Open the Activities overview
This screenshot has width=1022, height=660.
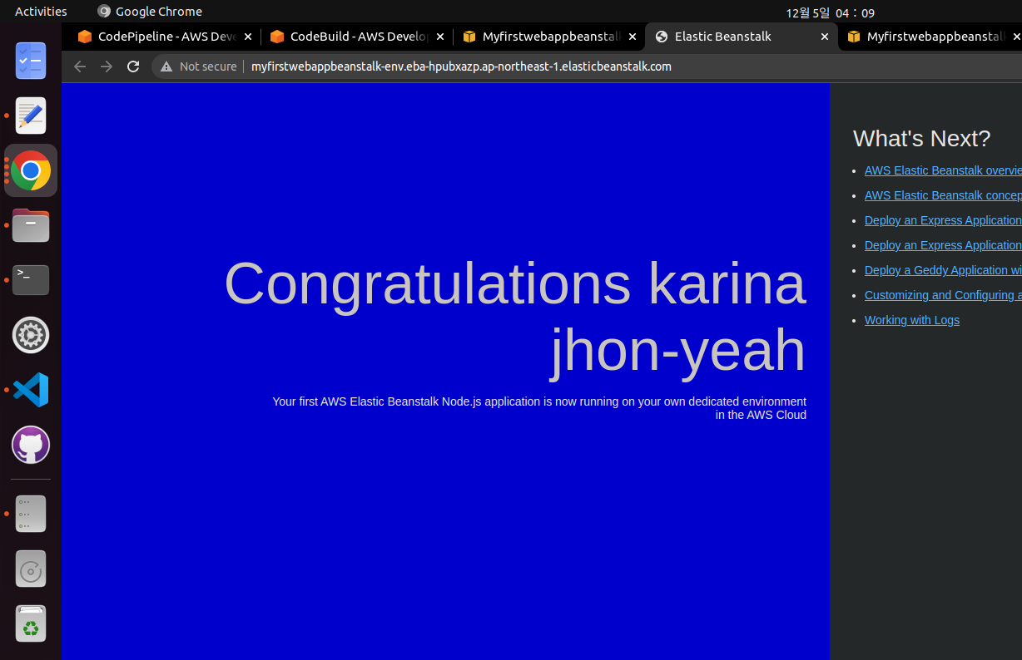pyautogui.click(x=41, y=12)
